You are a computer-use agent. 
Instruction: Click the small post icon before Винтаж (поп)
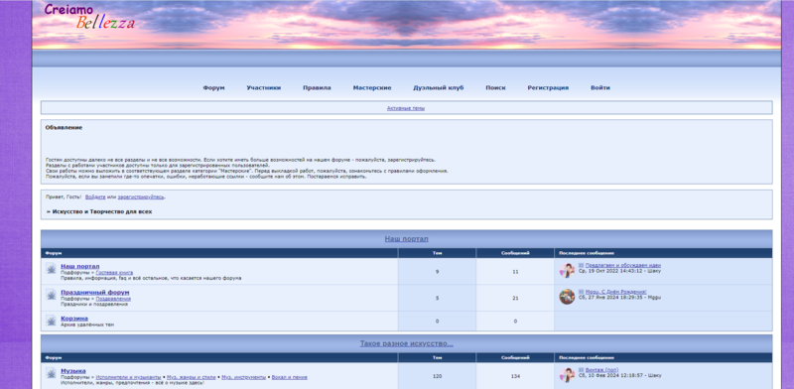click(582, 370)
